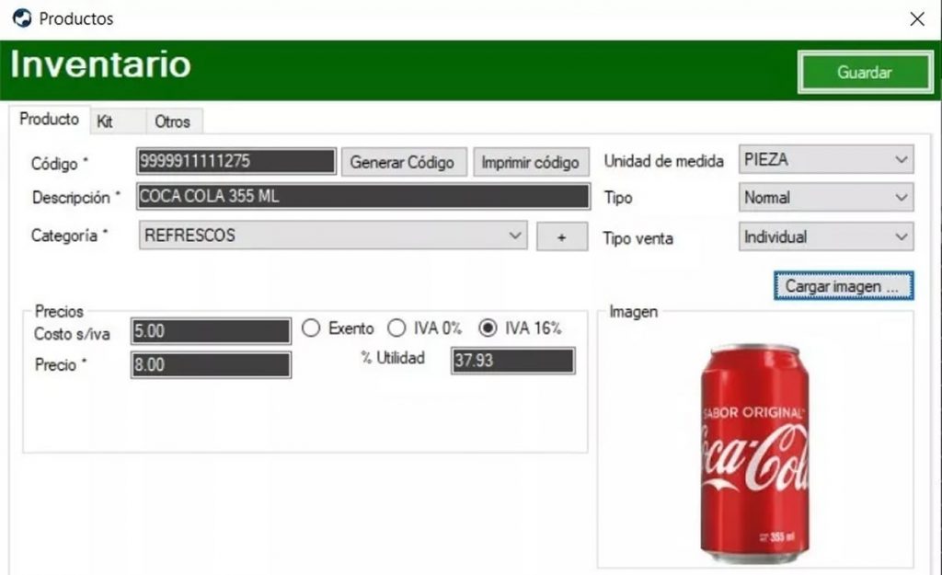Screen dimensions: 942x575
Task: Click the Coca-Cola can product image
Action: click(x=754, y=454)
